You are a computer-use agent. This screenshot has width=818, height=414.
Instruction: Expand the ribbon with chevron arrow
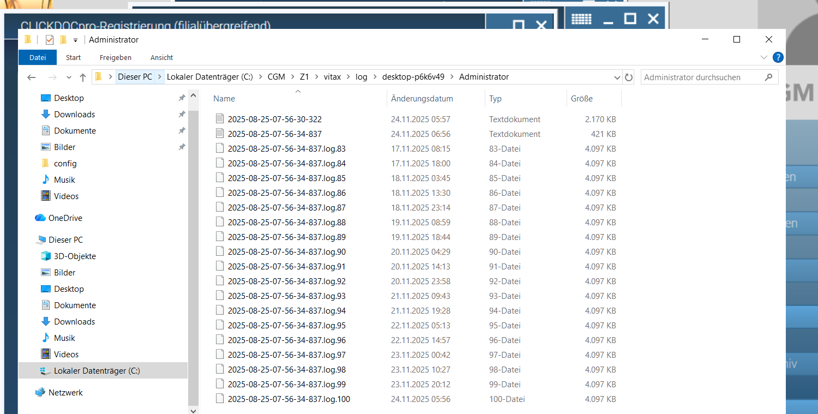point(763,57)
